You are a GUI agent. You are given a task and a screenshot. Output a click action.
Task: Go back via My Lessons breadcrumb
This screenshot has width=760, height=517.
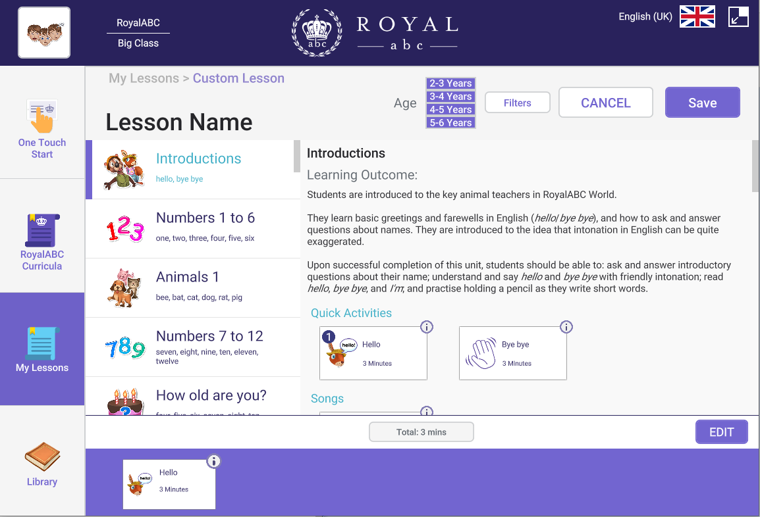coord(144,78)
